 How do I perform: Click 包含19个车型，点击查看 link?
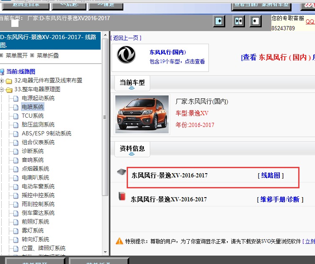pyautogui.click(x=177, y=61)
